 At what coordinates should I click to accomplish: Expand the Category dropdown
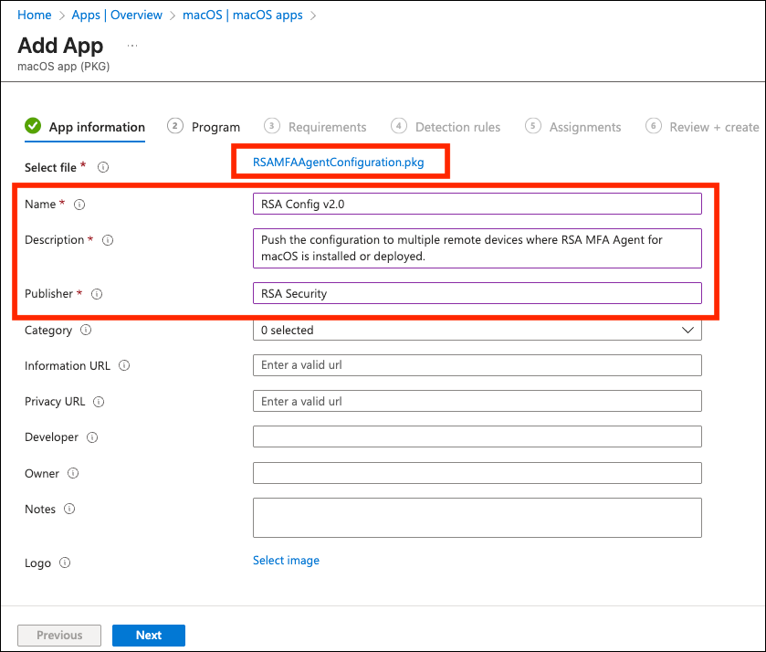pyautogui.click(x=477, y=331)
